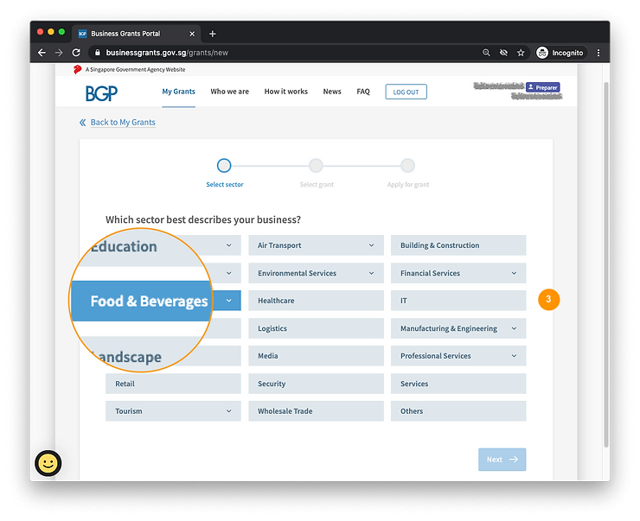Screen dimensions: 640x521
Task: Go back using the browser back arrow
Action: coord(42,53)
